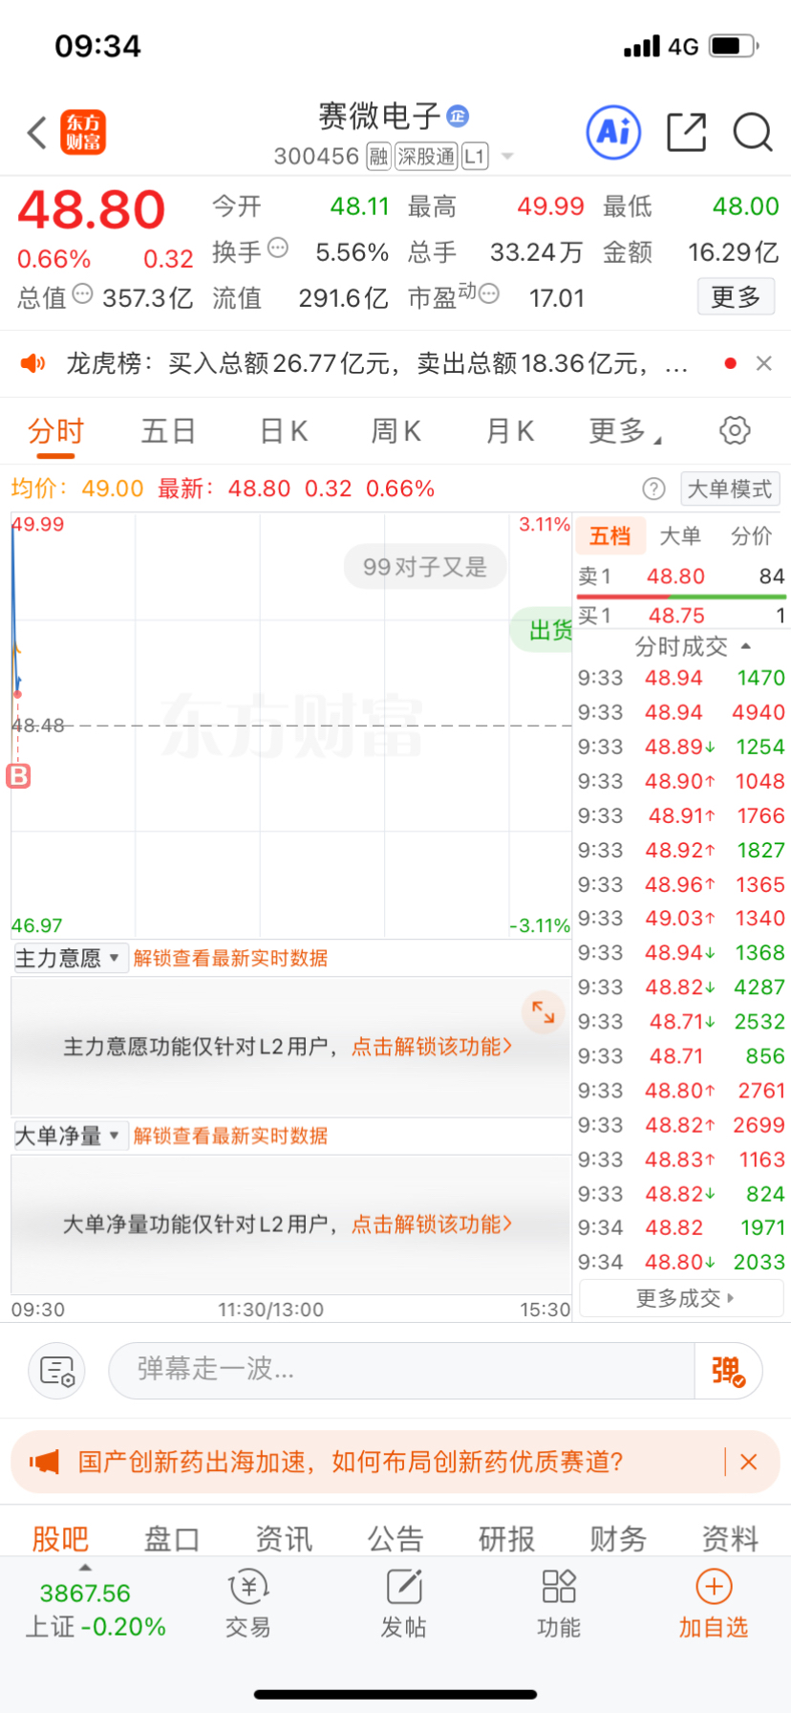Screen dimensions: 791x1713
Task: Switch to 分时 chart tab
Action: point(55,431)
